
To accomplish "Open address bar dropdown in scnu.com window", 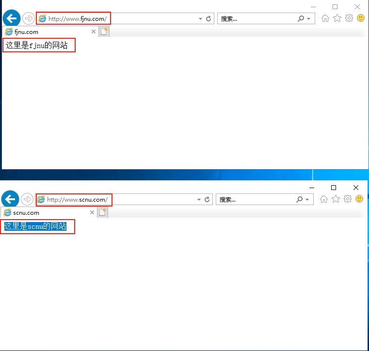I will click(x=199, y=199).
